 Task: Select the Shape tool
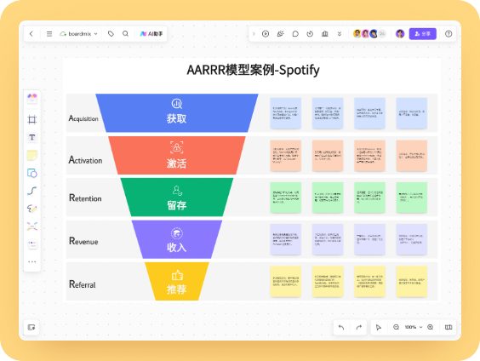(x=32, y=173)
